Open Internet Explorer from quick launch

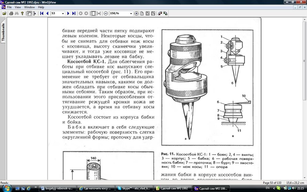[x=28, y=189]
